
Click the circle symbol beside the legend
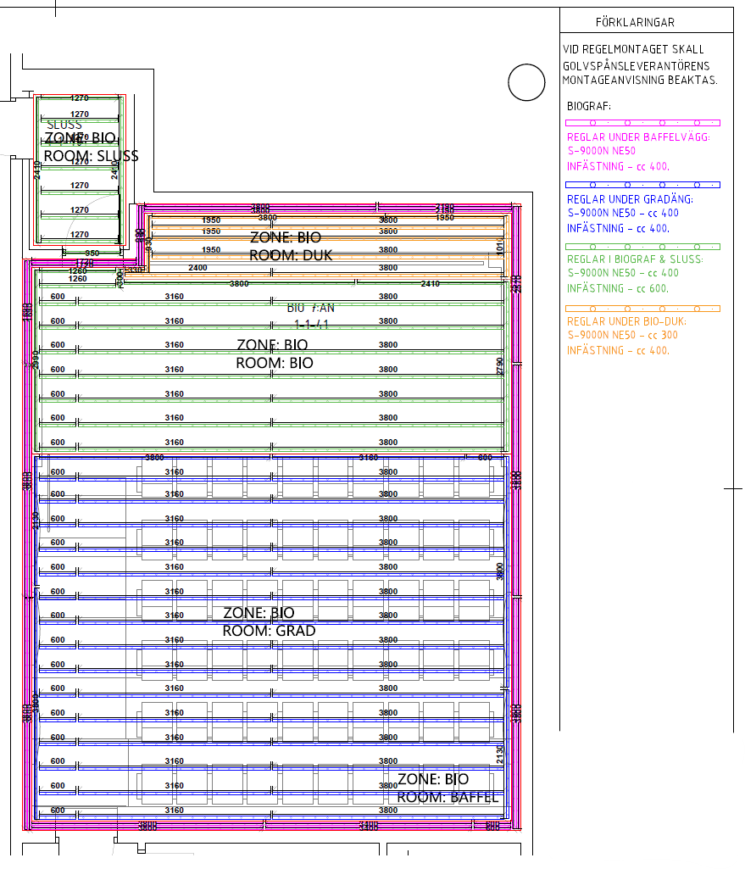(527, 82)
